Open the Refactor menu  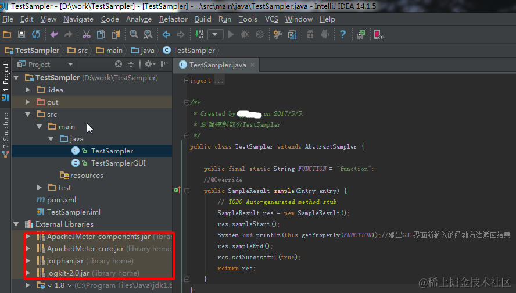pyautogui.click(x=173, y=19)
